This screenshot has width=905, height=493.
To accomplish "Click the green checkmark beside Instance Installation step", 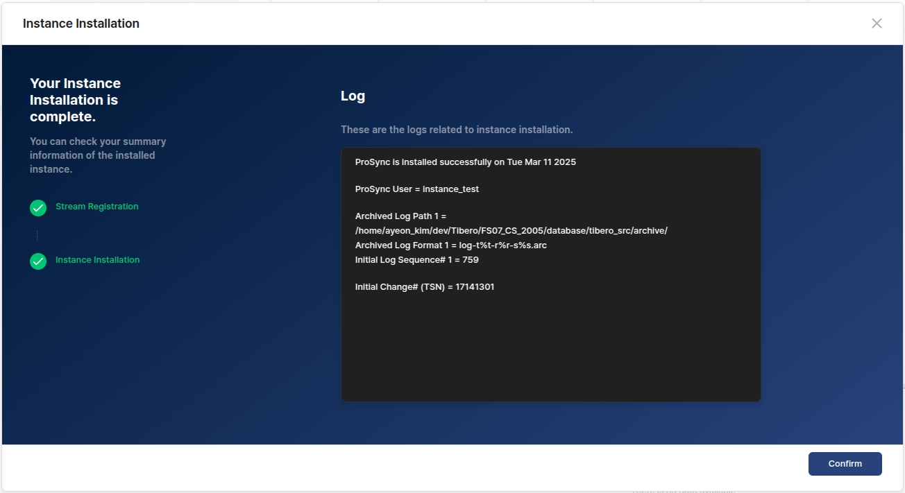I will point(38,261).
